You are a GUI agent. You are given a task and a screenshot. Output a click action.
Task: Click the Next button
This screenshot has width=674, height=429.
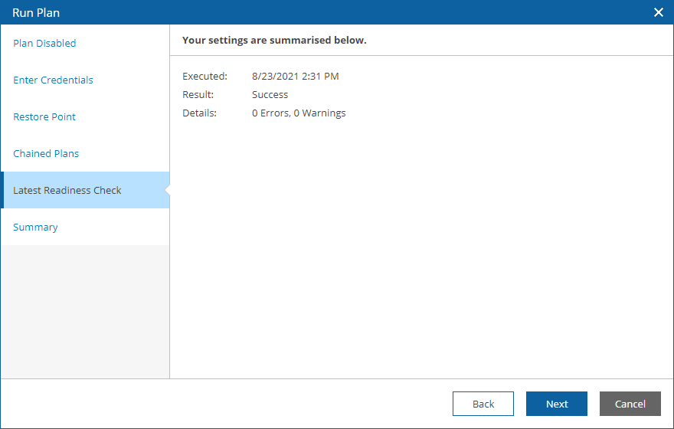click(557, 404)
